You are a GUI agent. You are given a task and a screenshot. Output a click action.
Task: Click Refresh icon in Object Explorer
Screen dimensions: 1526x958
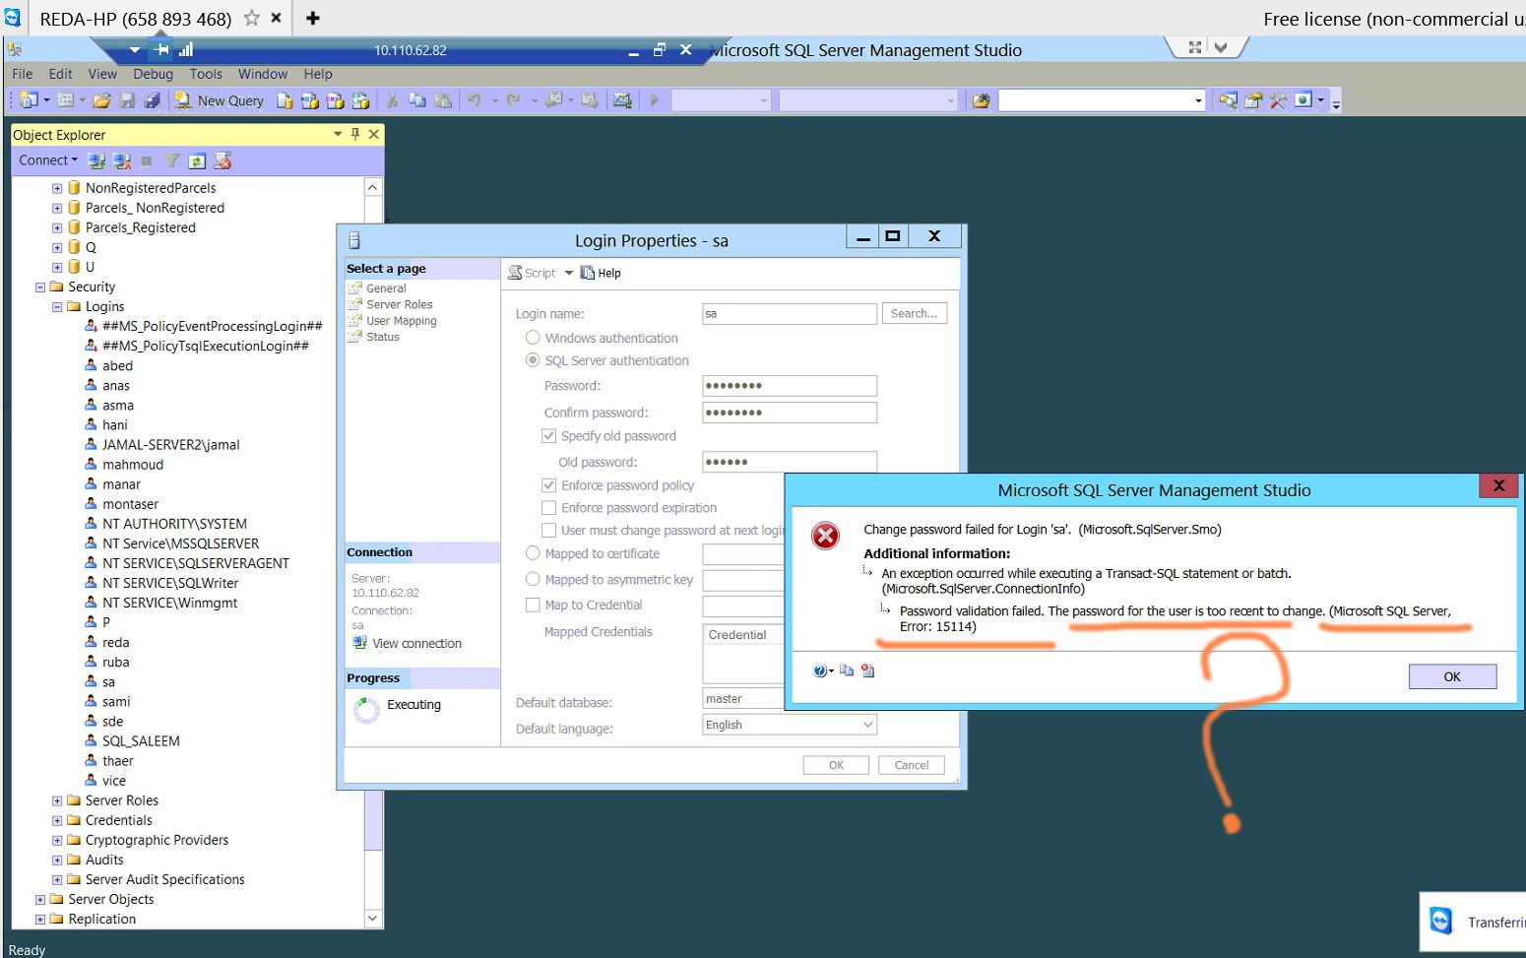tap(197, 160)
